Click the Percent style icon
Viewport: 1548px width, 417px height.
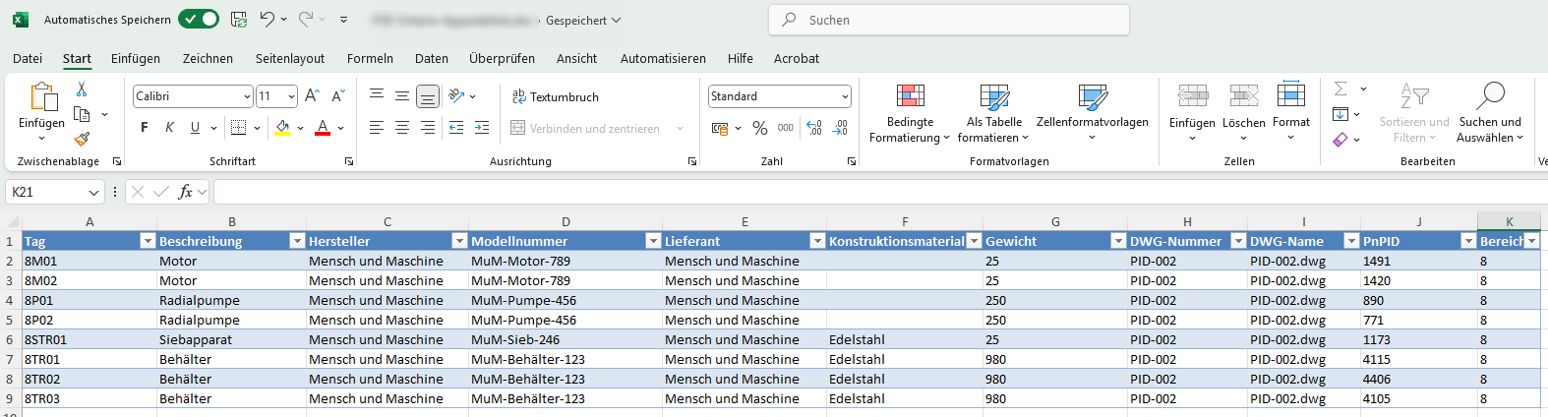click(x=759, y=128)
